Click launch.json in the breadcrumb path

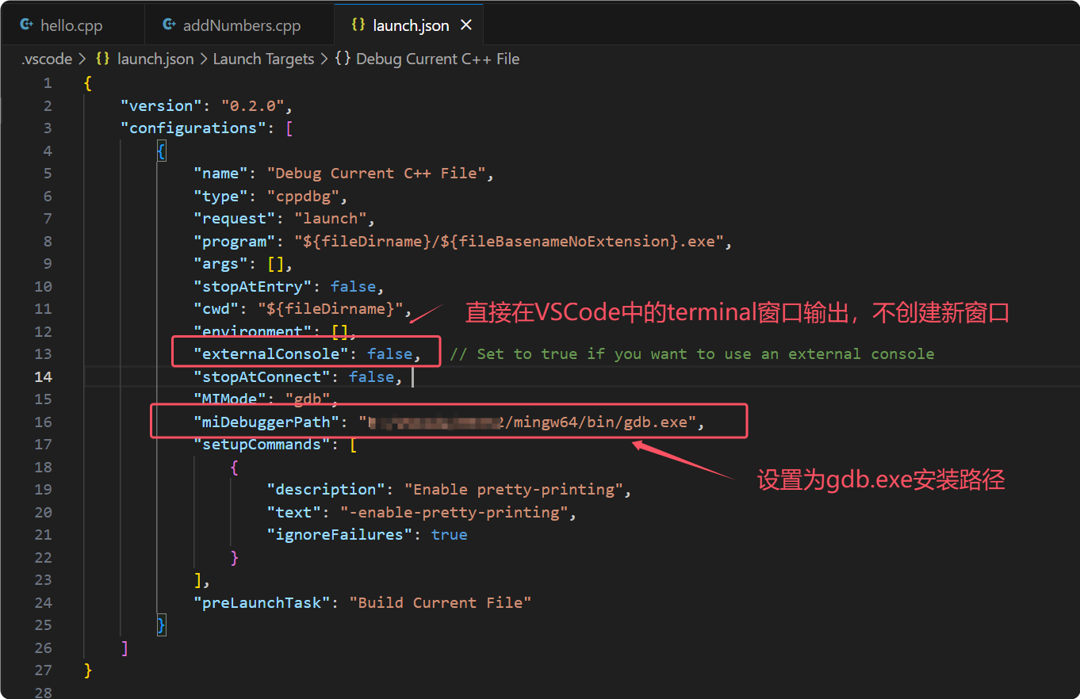click(155, 59)
